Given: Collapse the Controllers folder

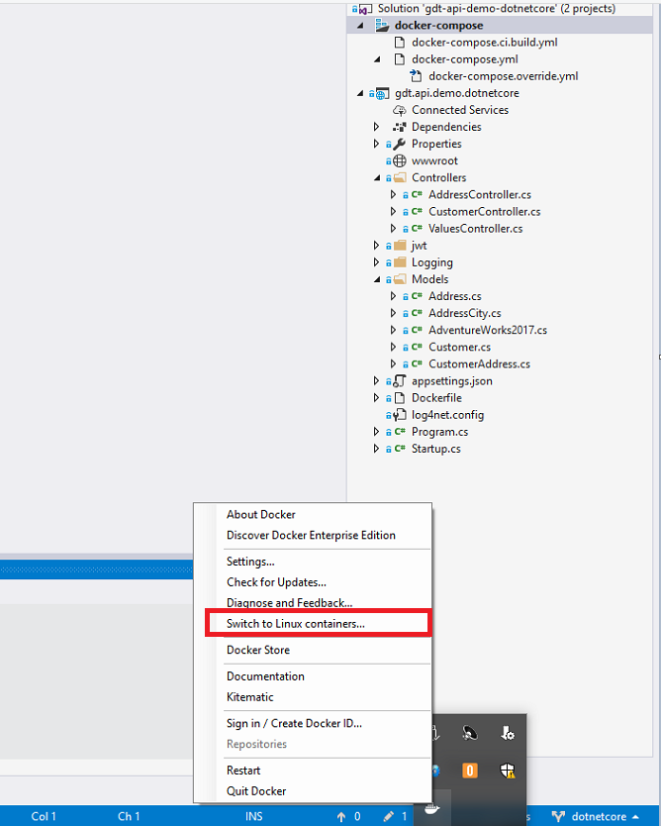Looking at the screenshot, I should pos(377,178).
